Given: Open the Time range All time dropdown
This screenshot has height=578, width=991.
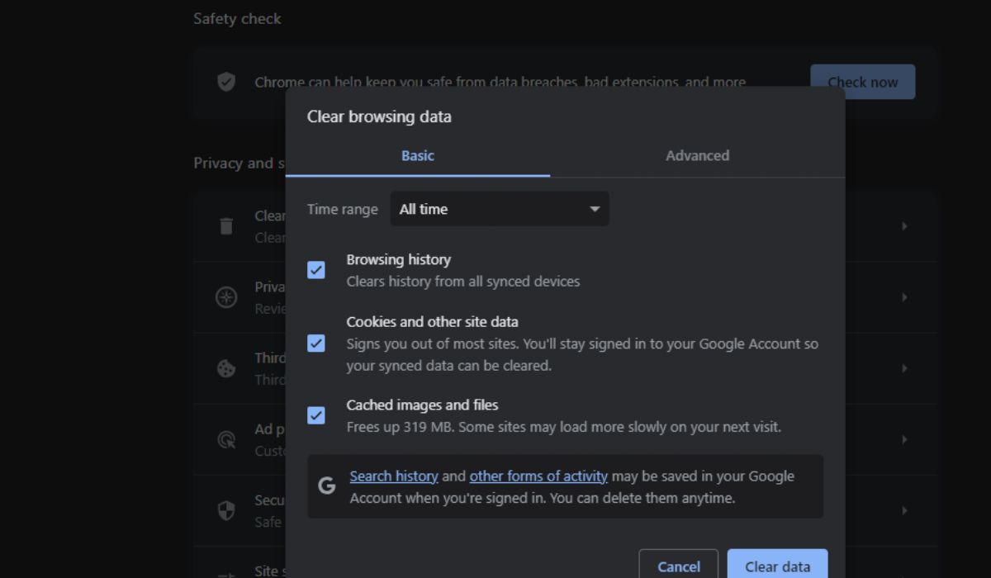Looking at the screenshot, I should coord(500,209).
